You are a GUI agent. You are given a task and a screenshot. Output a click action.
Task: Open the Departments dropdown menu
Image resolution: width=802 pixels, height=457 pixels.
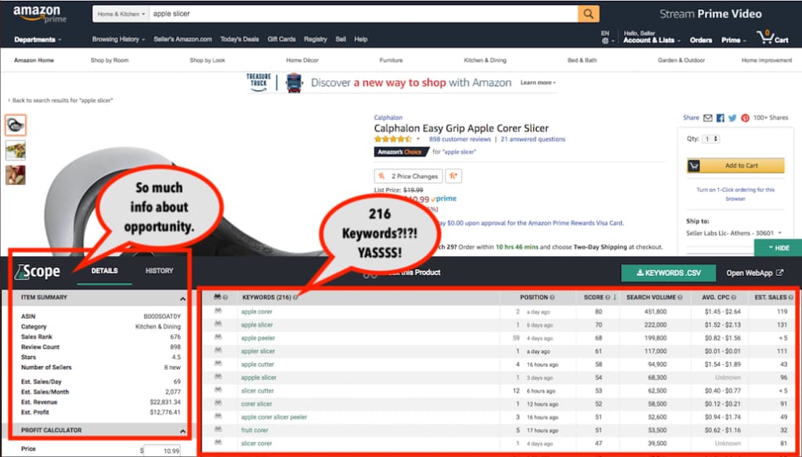point(38,39)
